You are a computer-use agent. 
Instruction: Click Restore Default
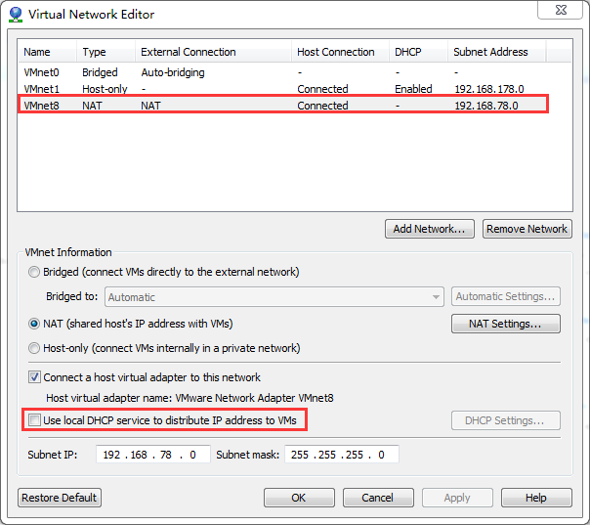(x=60, y=498)
